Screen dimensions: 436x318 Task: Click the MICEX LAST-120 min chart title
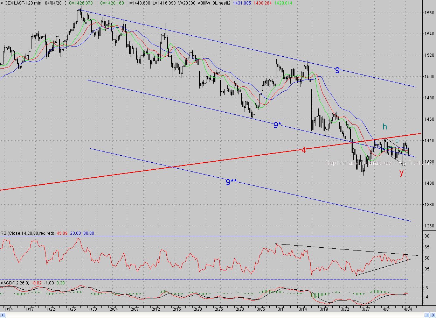tap(21, 3)
